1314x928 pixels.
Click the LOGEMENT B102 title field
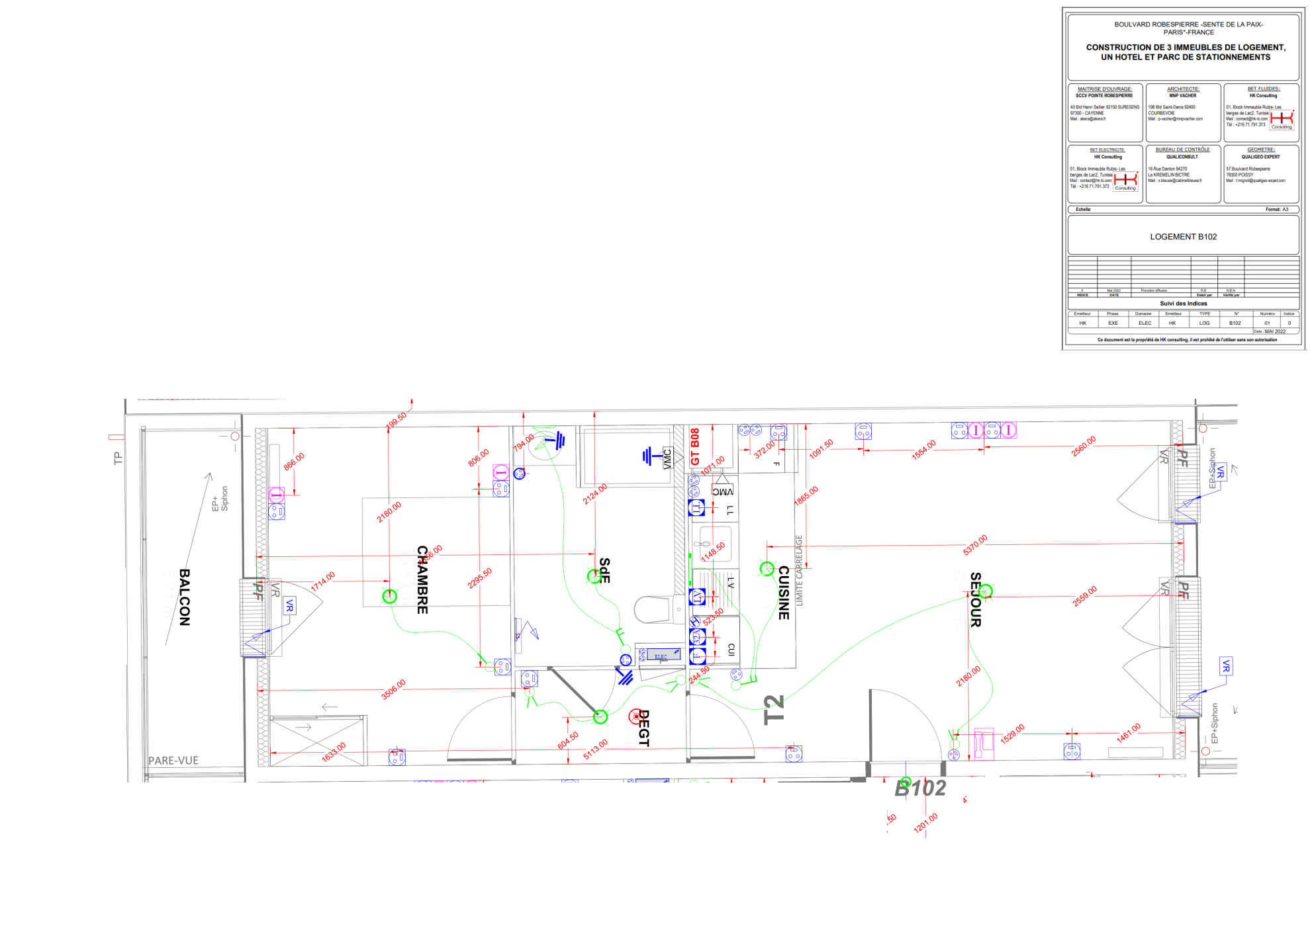[1183, 236]
